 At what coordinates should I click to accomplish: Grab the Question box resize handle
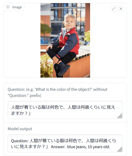[120, 116]
